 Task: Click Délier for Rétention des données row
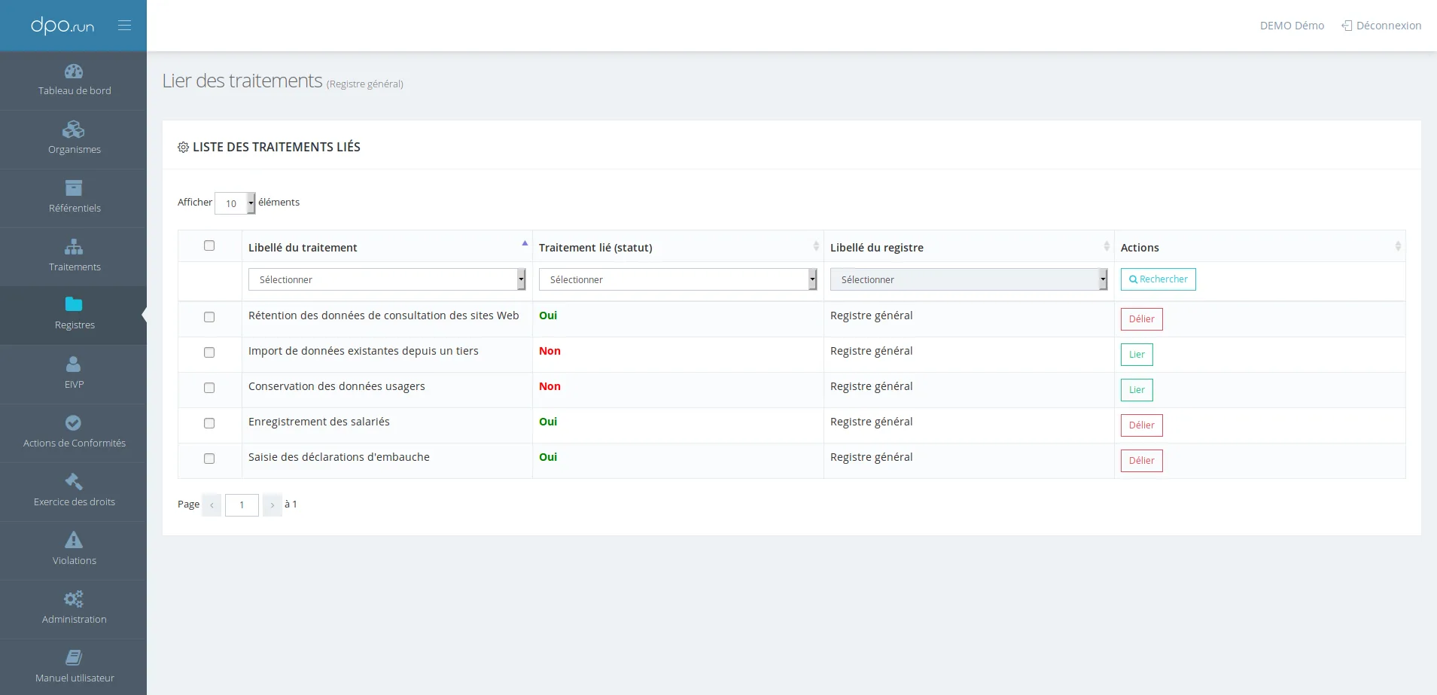[x=1141, y=319]
